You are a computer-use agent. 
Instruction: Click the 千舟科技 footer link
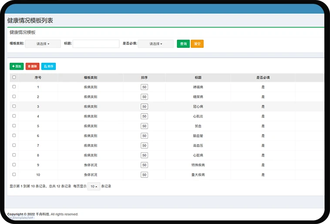[x=43, y=214]
